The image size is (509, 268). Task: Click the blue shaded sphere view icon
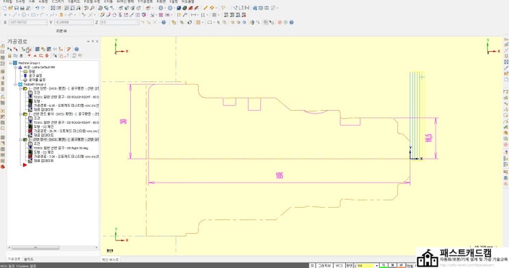(179, 8)
